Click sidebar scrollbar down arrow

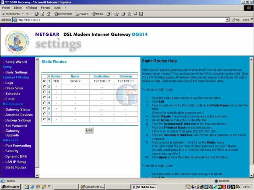[37, 175]
